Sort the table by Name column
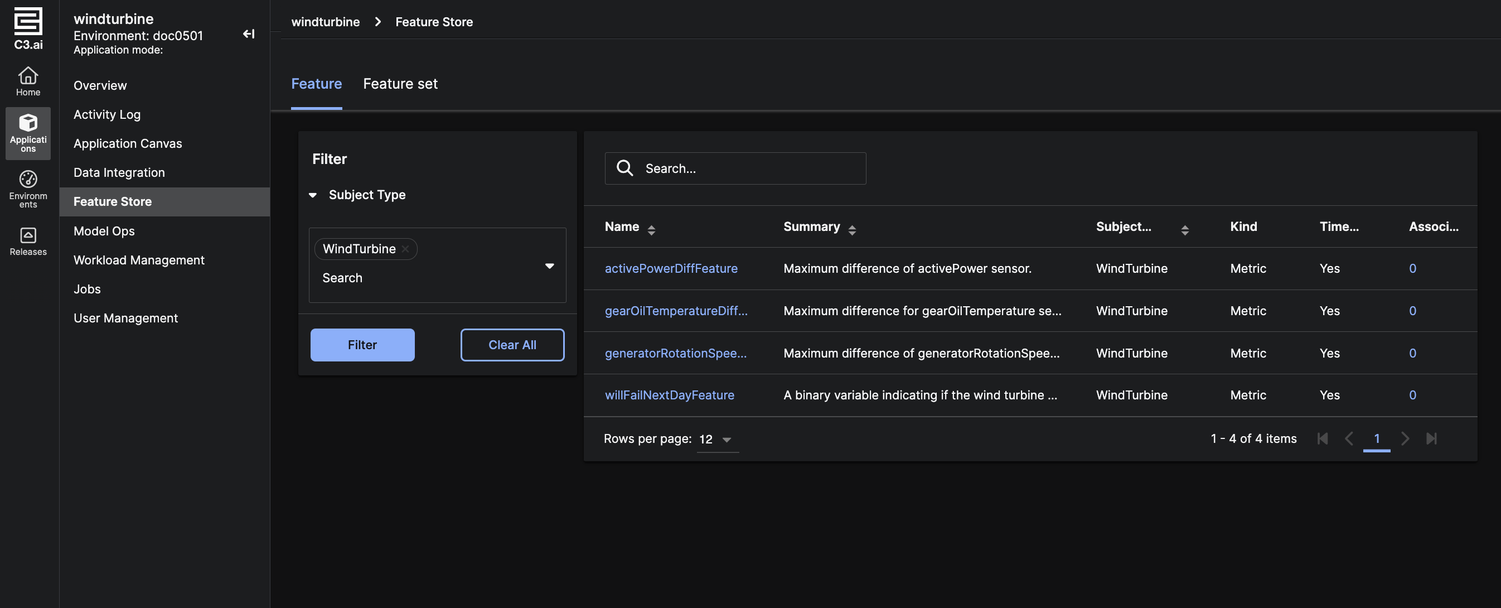The image size is (1501, 608). click(651, 230)
